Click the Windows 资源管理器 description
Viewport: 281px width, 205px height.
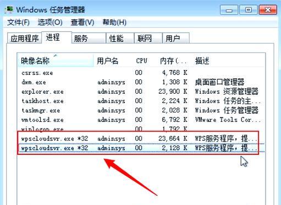click(x=227, y=91)
